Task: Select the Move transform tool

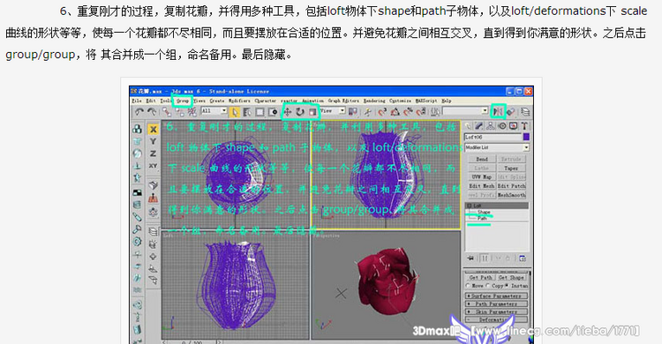Action: 288,112
